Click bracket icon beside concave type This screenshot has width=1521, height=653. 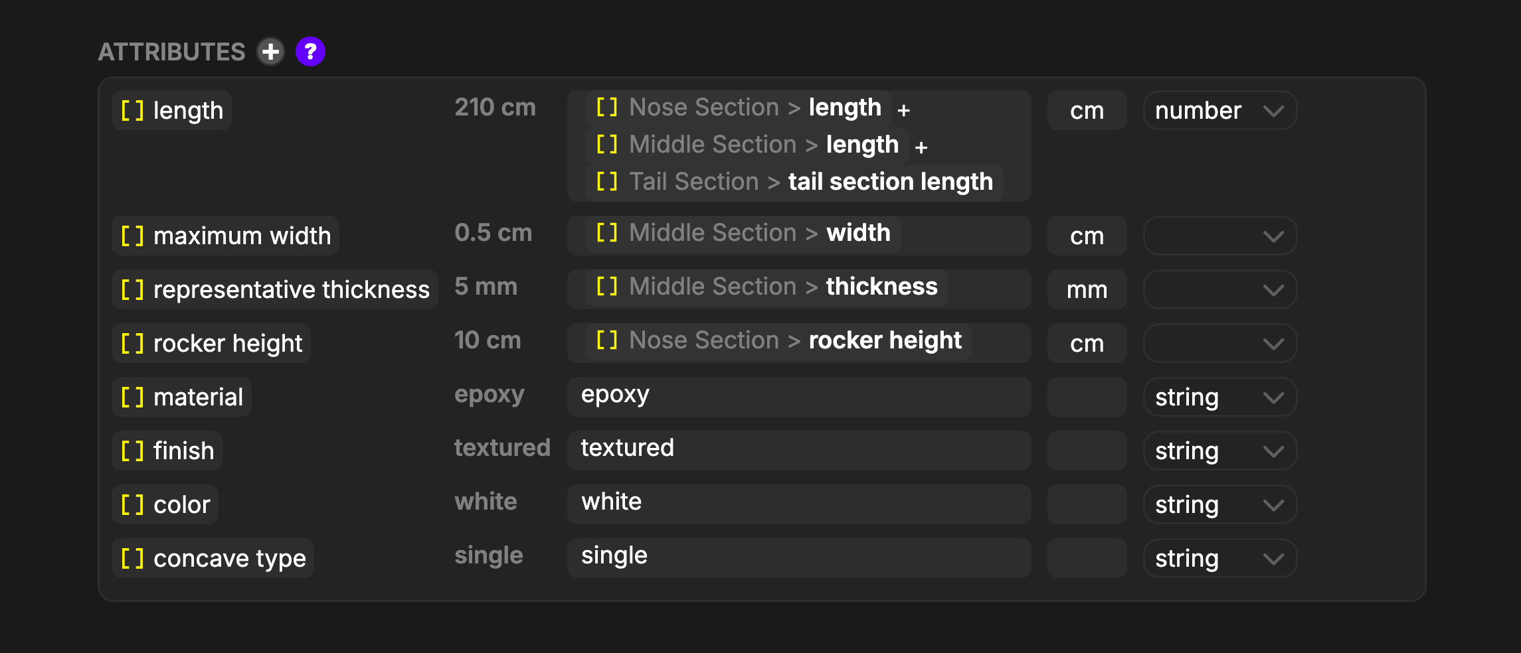click(x=132, y=558)
